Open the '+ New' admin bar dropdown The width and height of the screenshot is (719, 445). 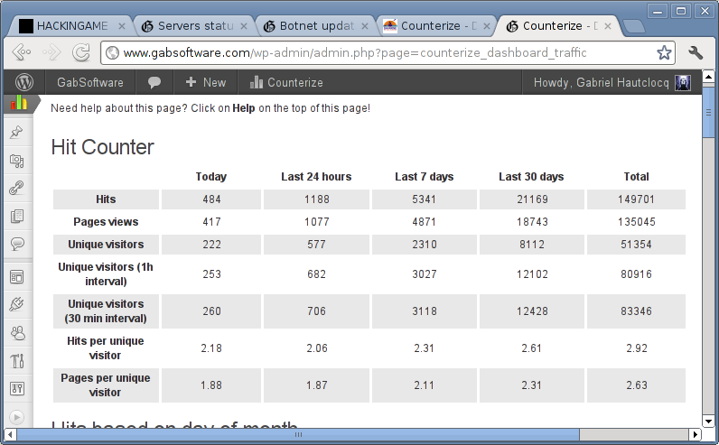tap(205, 82)
